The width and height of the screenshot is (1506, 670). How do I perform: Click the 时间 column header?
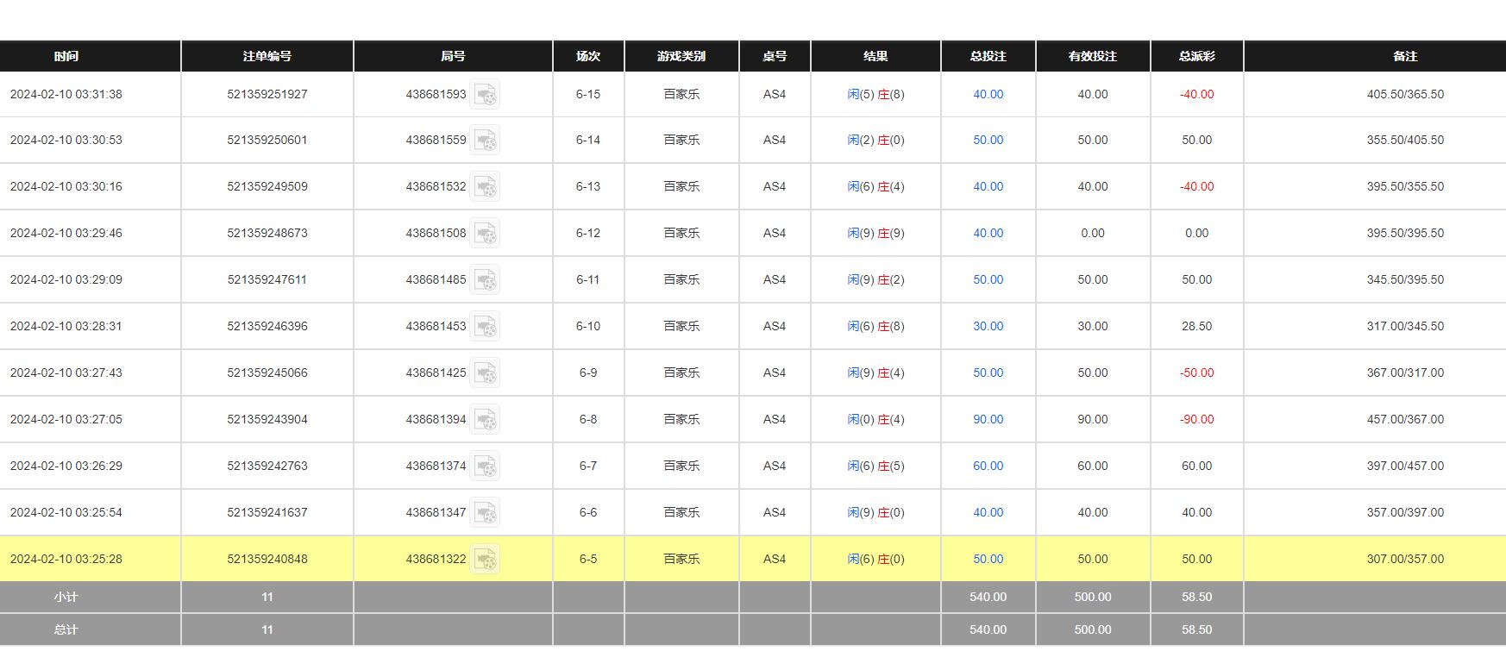(x=66, y=56)
